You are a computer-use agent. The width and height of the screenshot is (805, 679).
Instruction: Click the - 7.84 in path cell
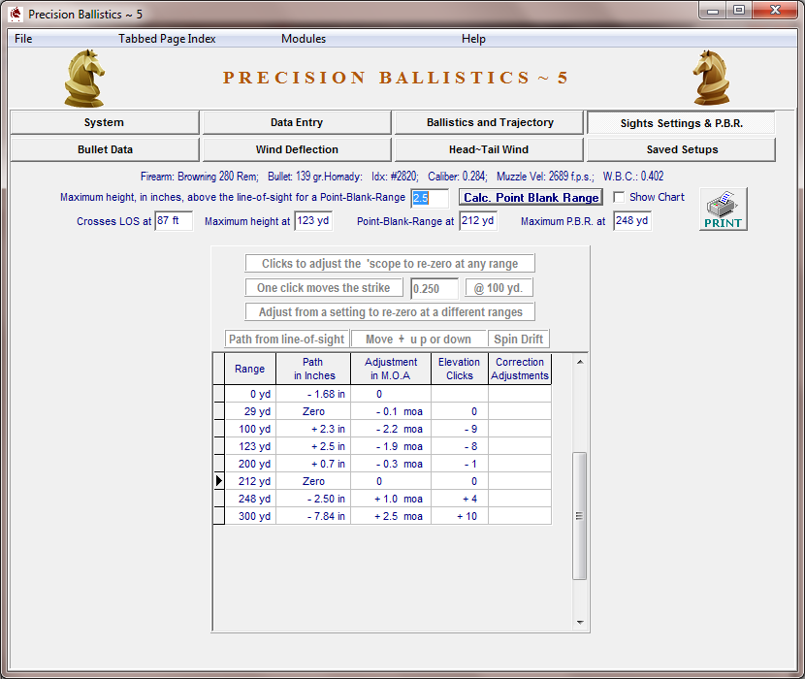pos(313,516)
